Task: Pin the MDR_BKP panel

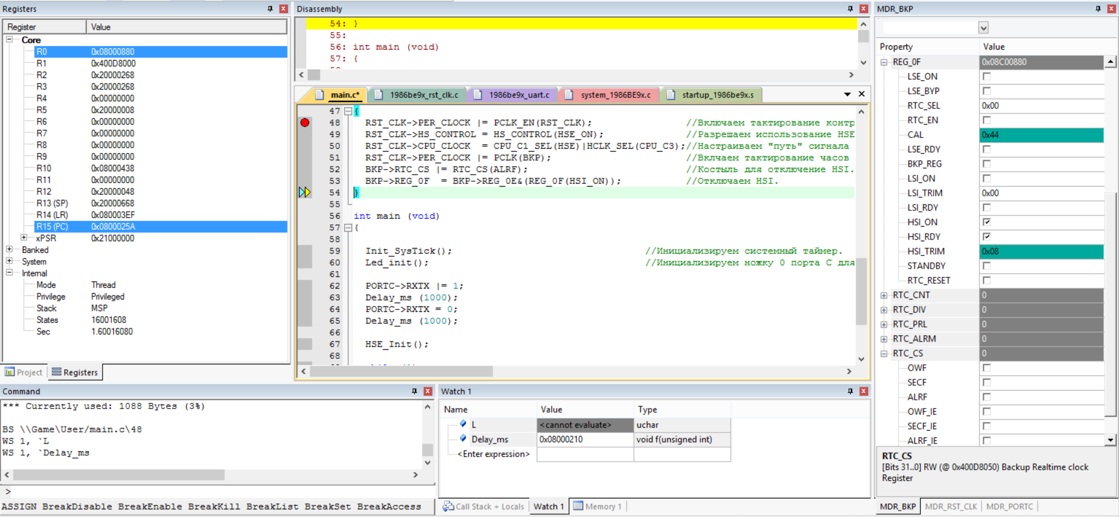Action: coord(1098,9)
